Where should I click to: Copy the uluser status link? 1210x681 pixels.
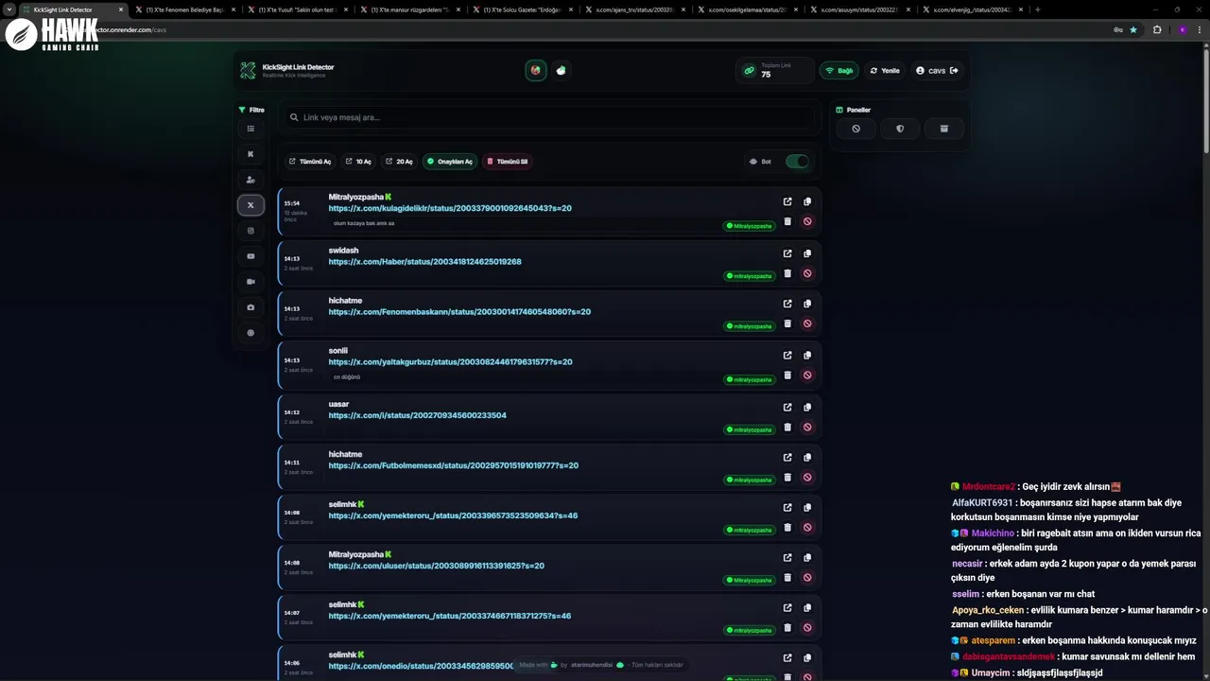pos(807,557)
